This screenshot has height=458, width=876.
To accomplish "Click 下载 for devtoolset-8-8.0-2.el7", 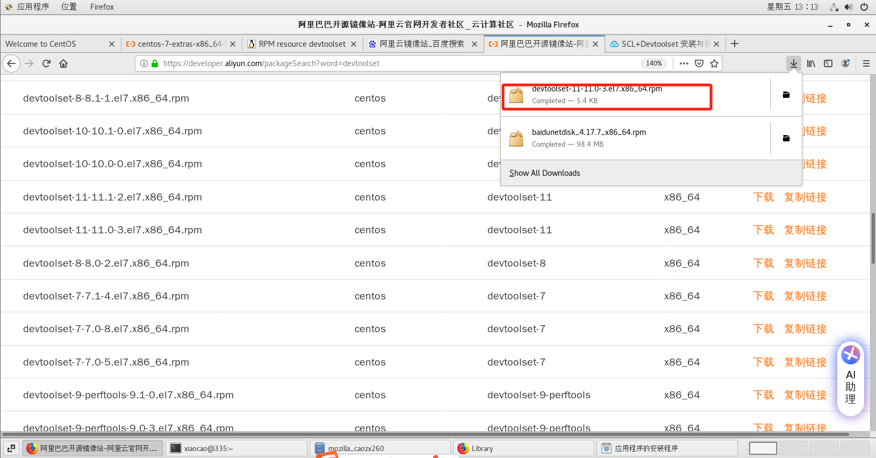I will click(x=763, y=263).
